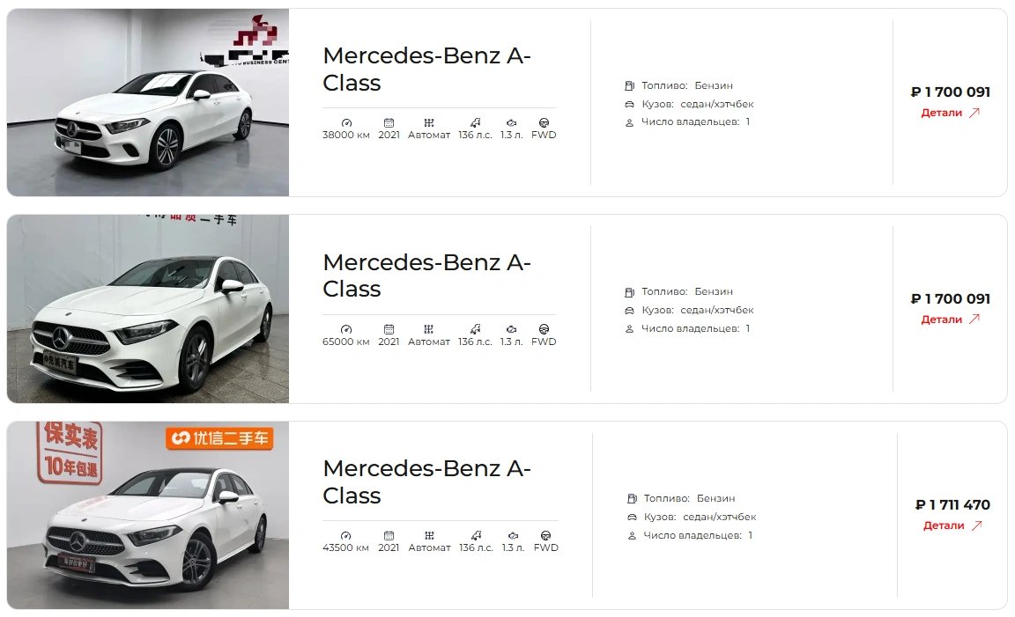This screenshot has width=1015, height=617.
Task: Click price ₽ 1 711 470
Action: [x=952, y=504]
